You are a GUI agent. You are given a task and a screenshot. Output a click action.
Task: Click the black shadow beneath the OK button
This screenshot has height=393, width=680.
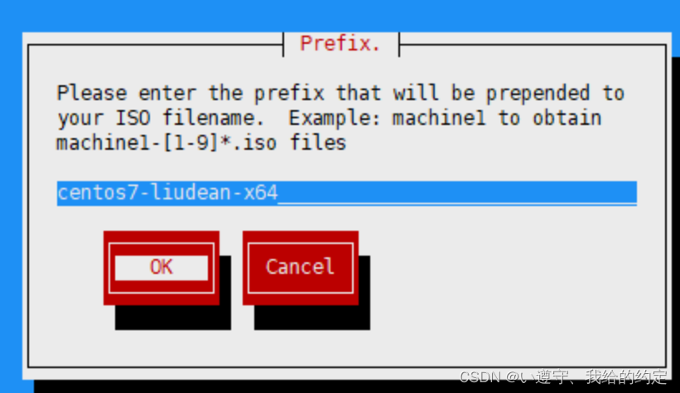[x=173, y=318]
